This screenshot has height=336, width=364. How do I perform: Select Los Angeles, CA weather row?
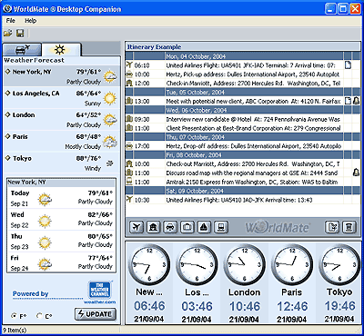[62, 98]
